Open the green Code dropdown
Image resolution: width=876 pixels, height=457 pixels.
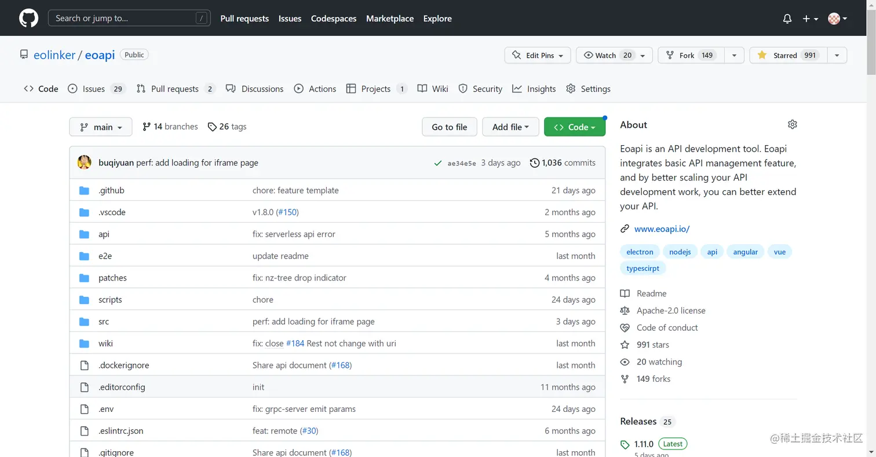coord(575,127)
